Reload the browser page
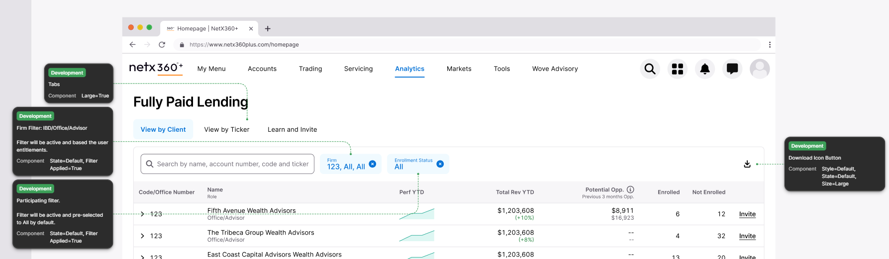Image resolution: width=889 pixels, height=259 pixels. tap(162, 45)
